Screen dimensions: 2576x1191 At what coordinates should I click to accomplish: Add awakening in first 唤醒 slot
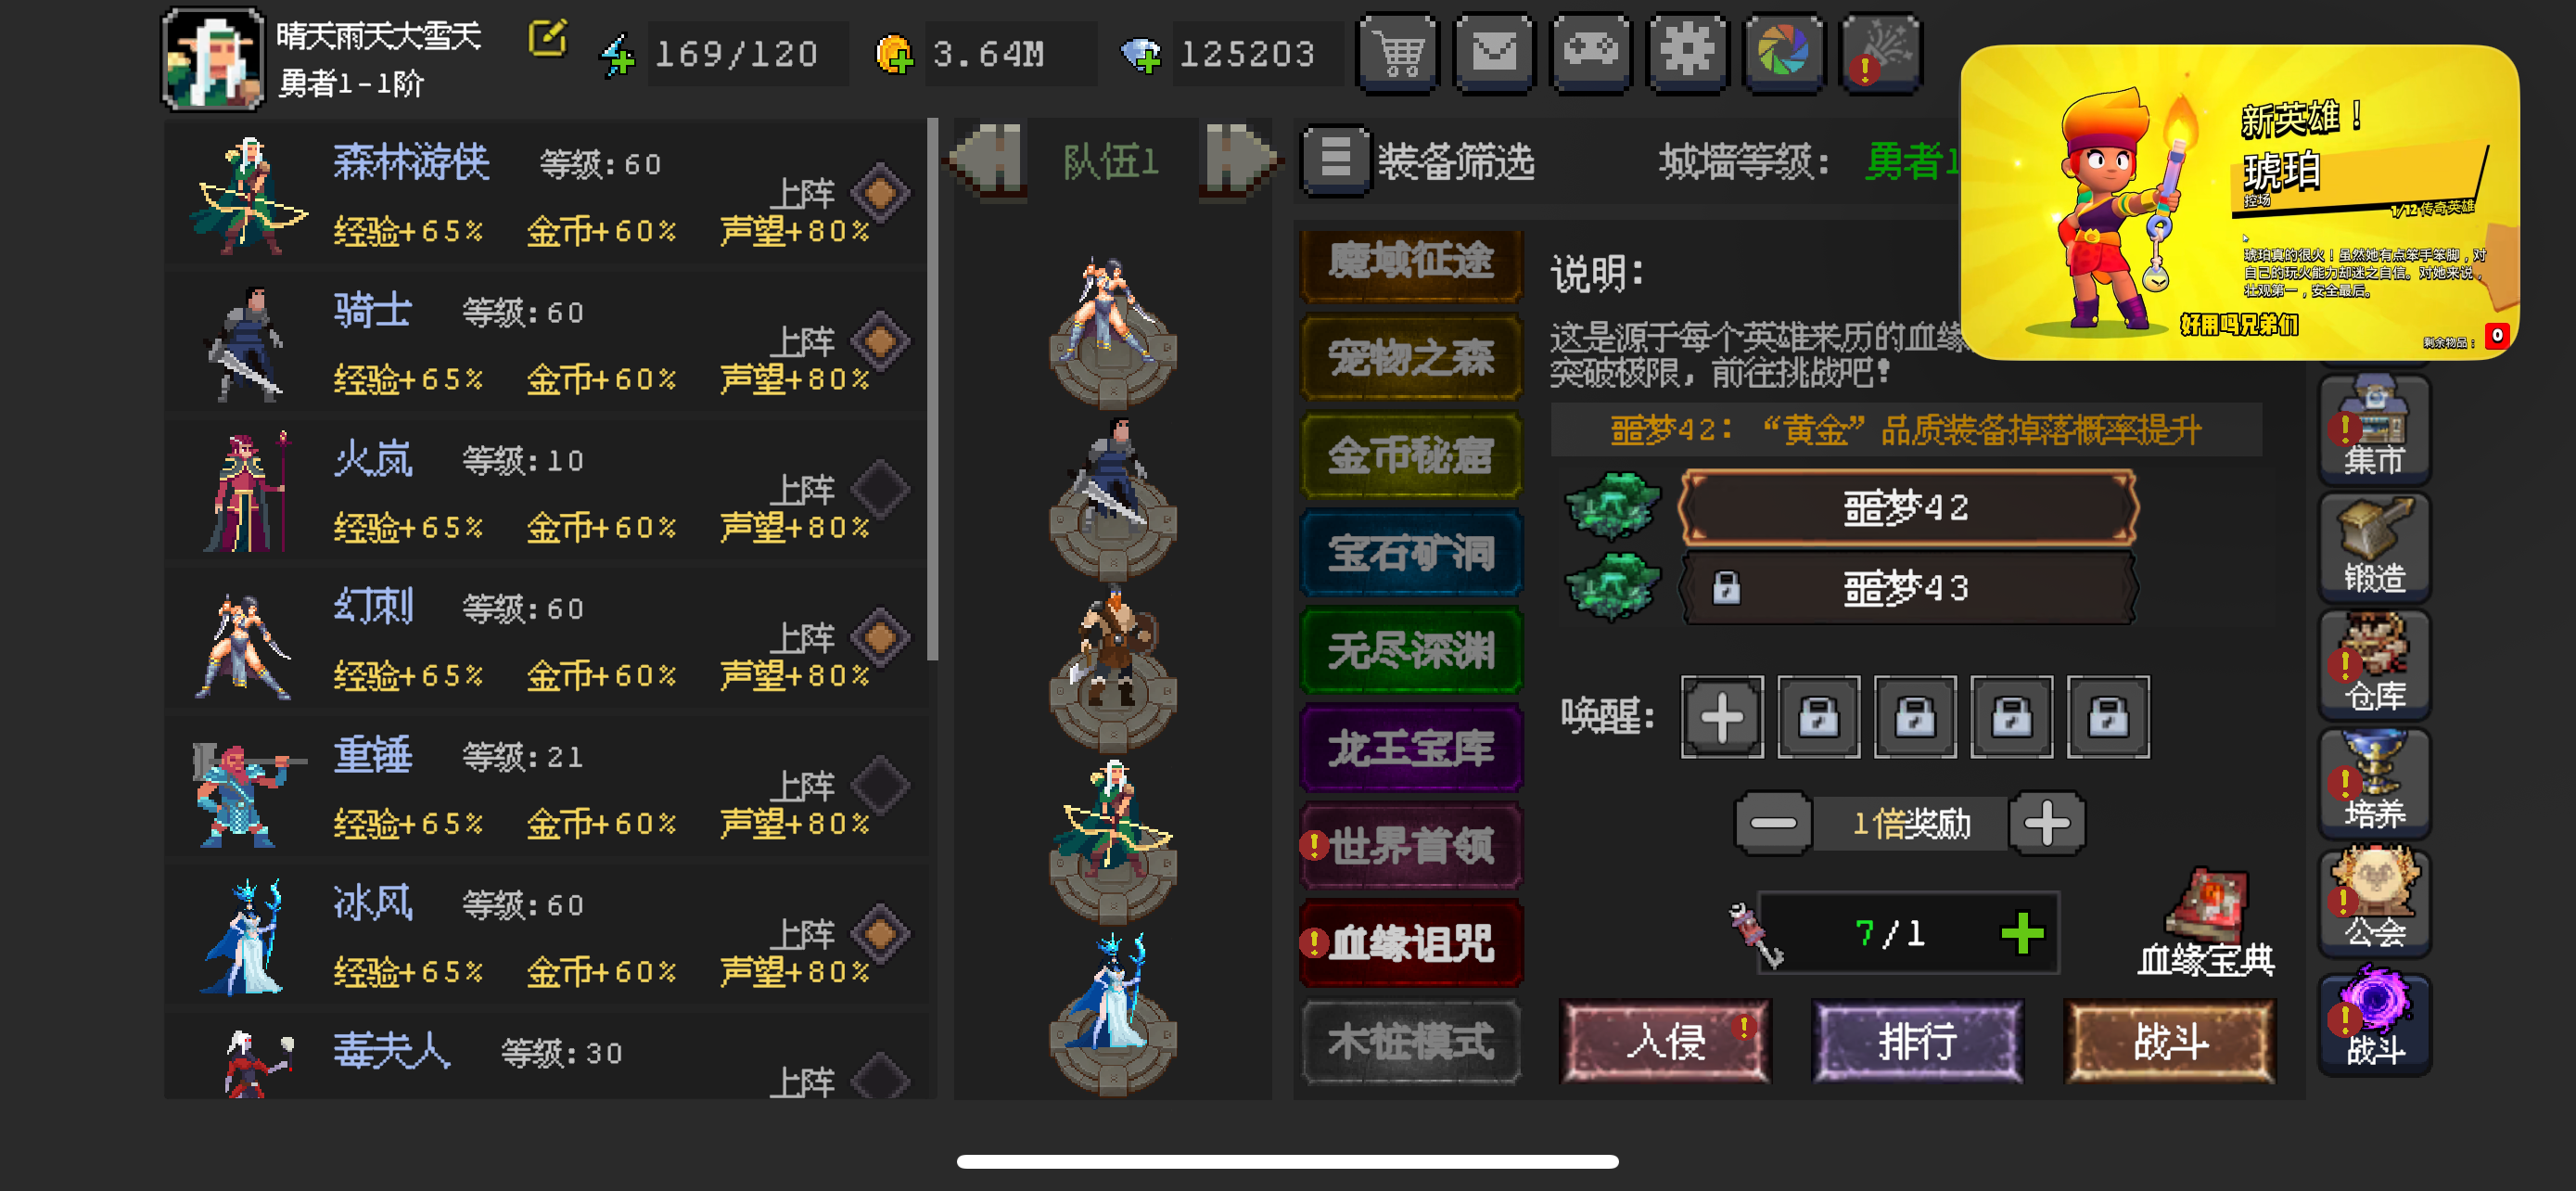point(1721,717)
